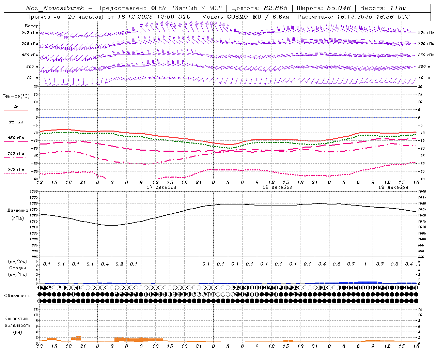This screenshot has width=436, height=349.
Task: Click the dotted magenta sample under '500 гПа' legend
Action: (x=15, y=173)
